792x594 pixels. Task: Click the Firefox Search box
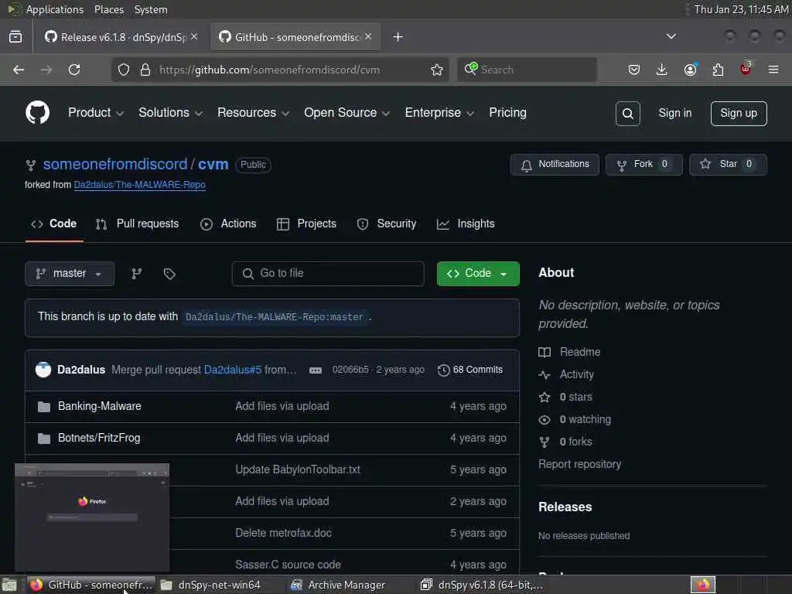527,70
